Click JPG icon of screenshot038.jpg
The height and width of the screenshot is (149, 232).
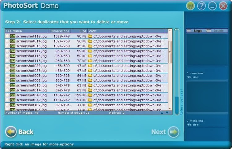point(13,66)
